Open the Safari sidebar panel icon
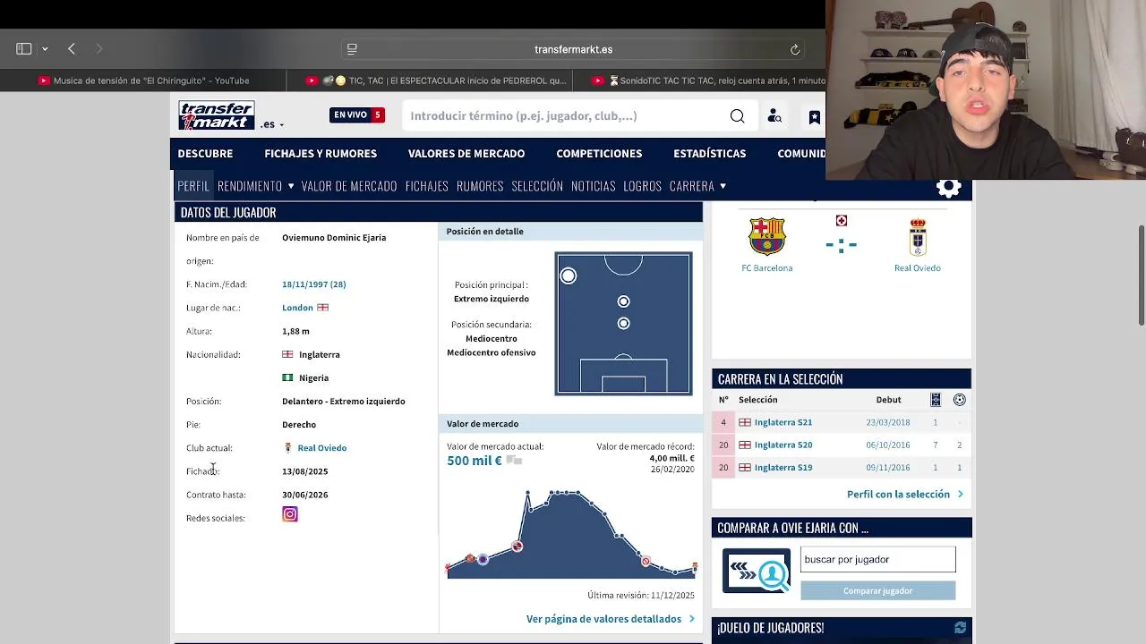The image size is (1146, 644). (x=24, y=49)
